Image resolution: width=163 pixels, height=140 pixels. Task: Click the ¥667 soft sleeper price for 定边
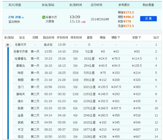tap(137, 137)
